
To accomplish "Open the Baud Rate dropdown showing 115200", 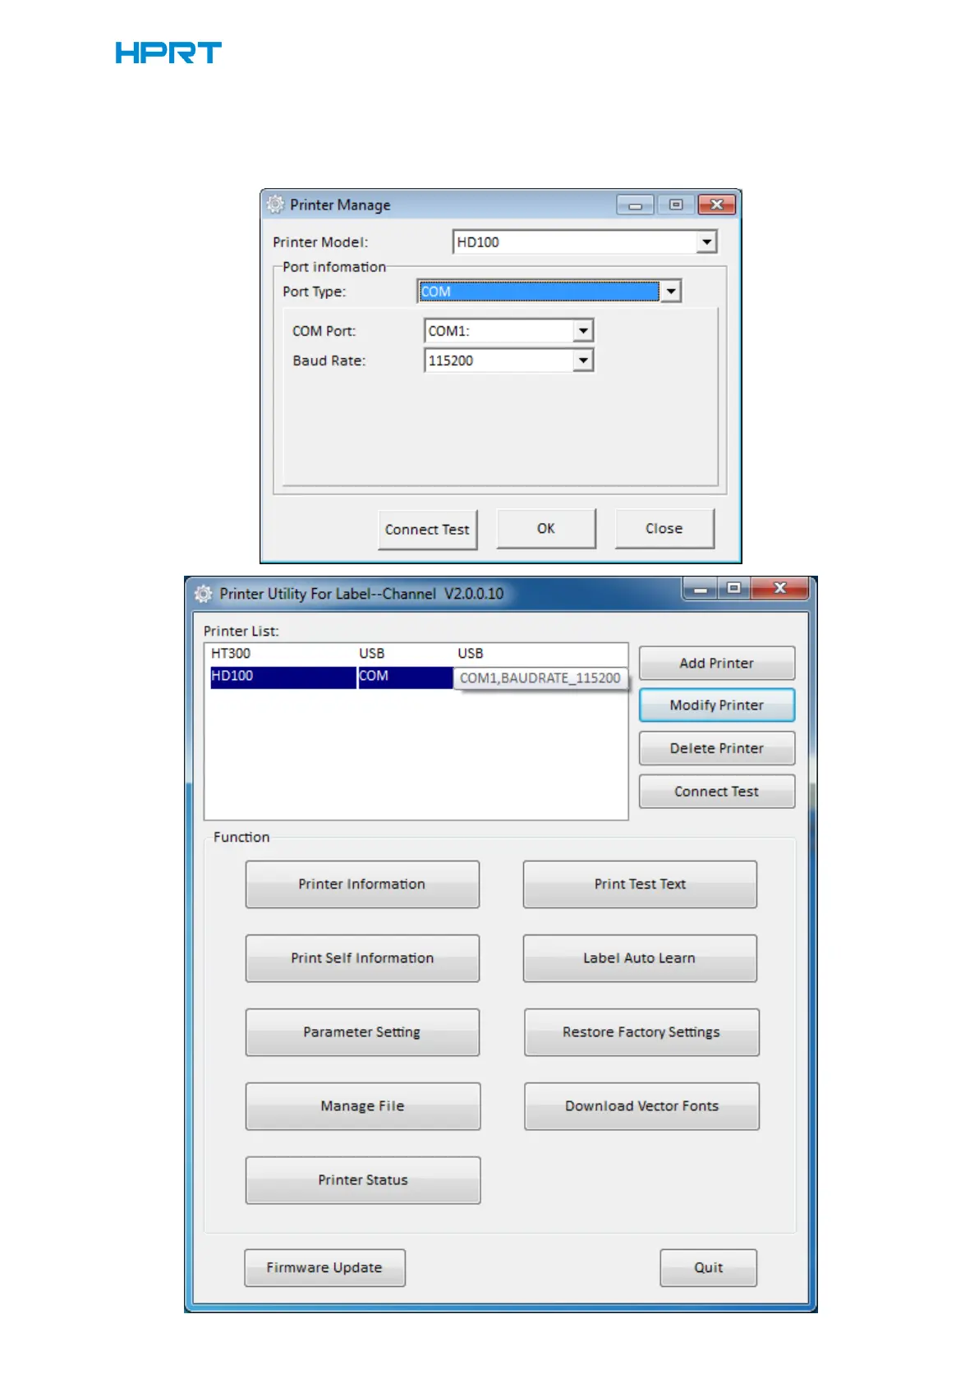I will point(508,360).
